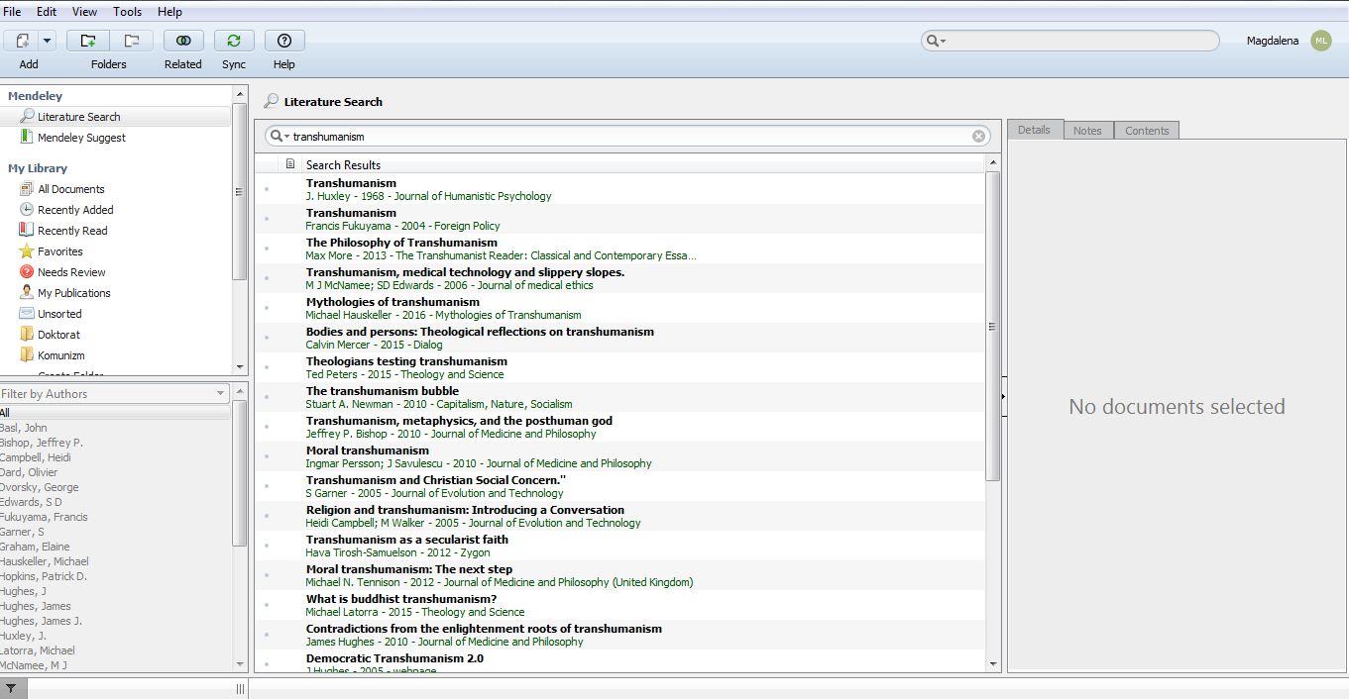Select The transhumanism bubble result

click(620, 397)
